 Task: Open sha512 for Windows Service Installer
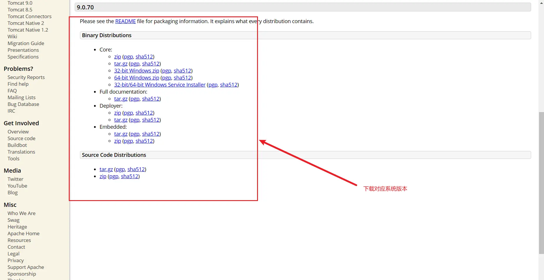coord(229,85)
